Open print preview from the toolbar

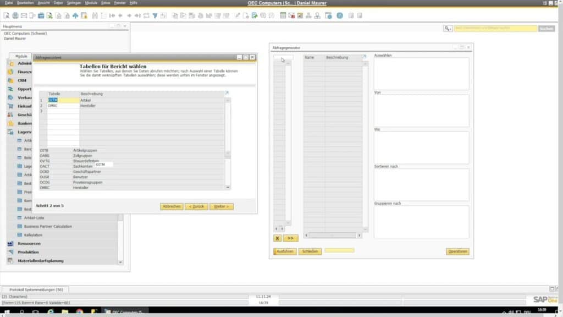(x=7, y=15)
